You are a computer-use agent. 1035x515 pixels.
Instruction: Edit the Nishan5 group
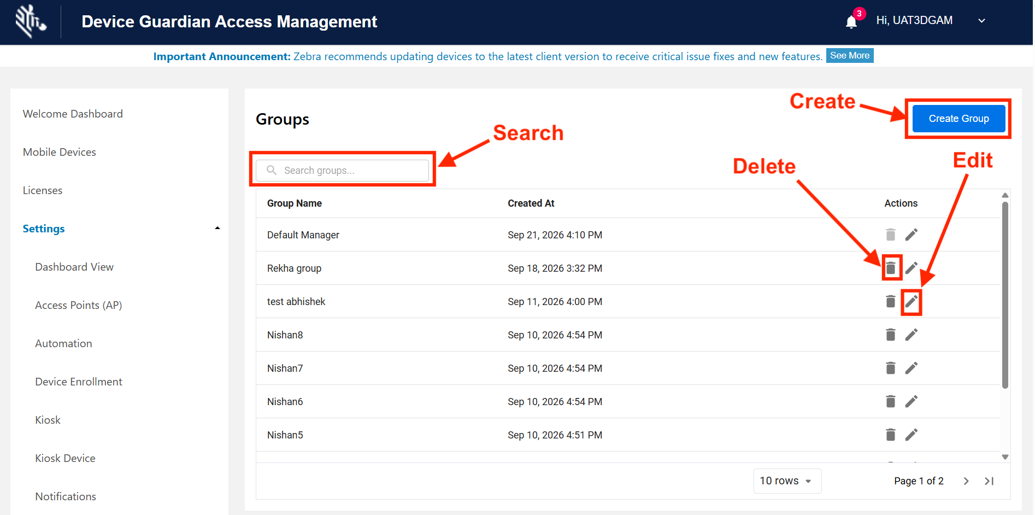pos(911,435)
